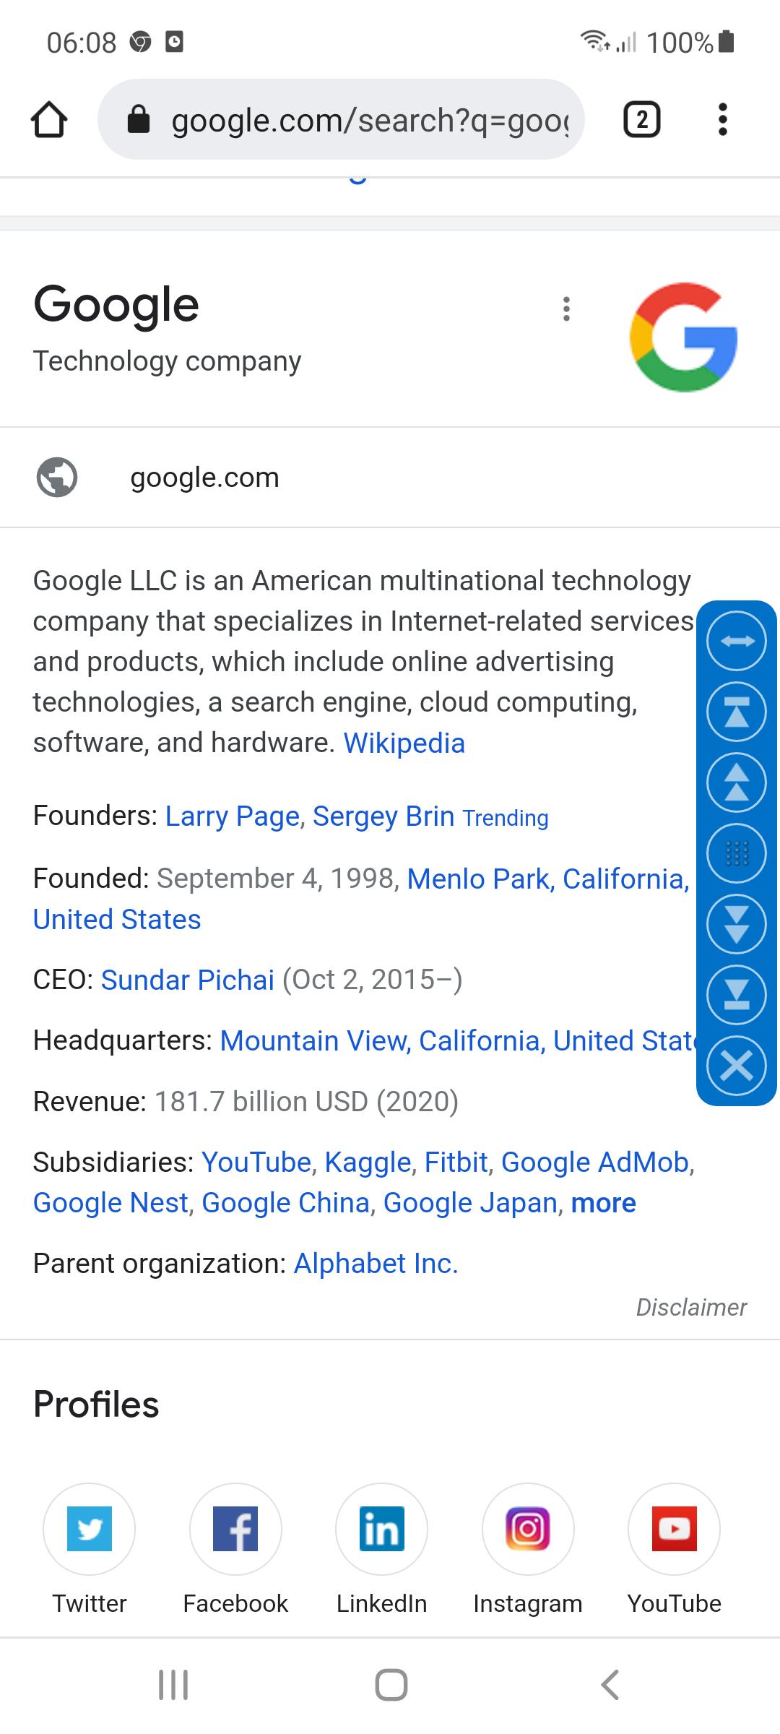Tap the Android back navigation button
Image resolution: width=780 pixels, height=1734 pixels.
tap(610, 1685)
